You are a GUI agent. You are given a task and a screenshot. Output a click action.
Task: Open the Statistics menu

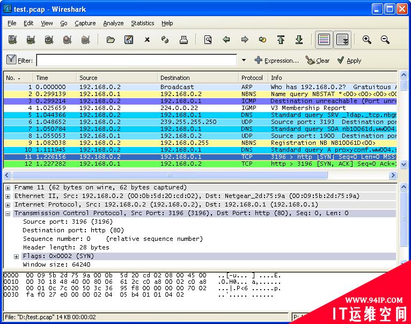(x=143, y=23)
